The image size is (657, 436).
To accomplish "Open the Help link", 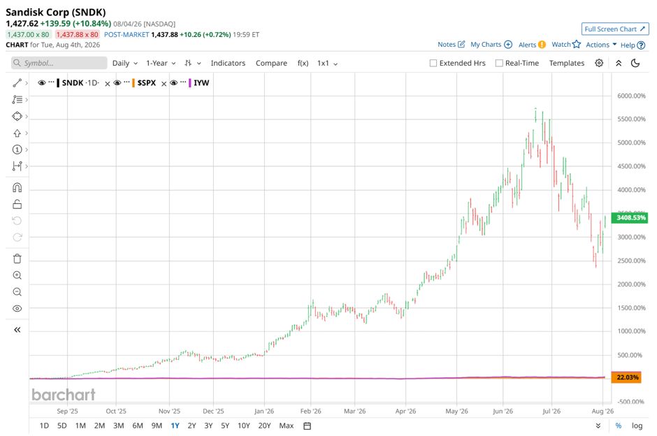I will coord(633,45).
